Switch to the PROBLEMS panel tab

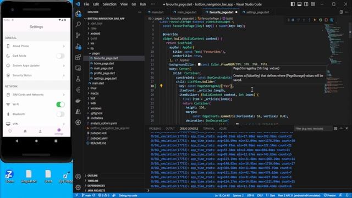(155, 129)
